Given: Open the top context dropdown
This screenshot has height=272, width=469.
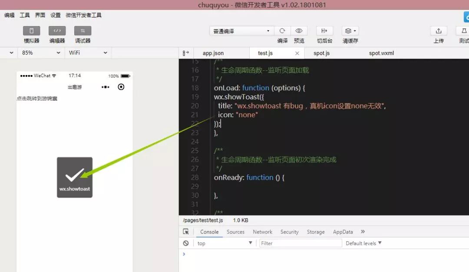Looking at the screenshot, I should 225,243.
